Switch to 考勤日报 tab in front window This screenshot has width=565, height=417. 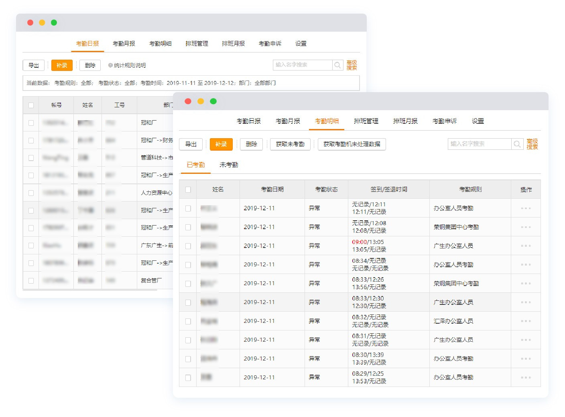(x=248, y=121)
